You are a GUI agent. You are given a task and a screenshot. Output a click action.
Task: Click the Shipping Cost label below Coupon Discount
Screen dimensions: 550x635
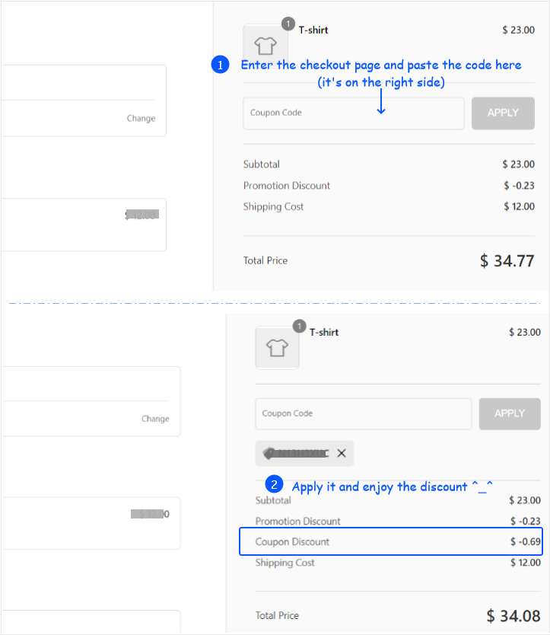click(285, 563)
